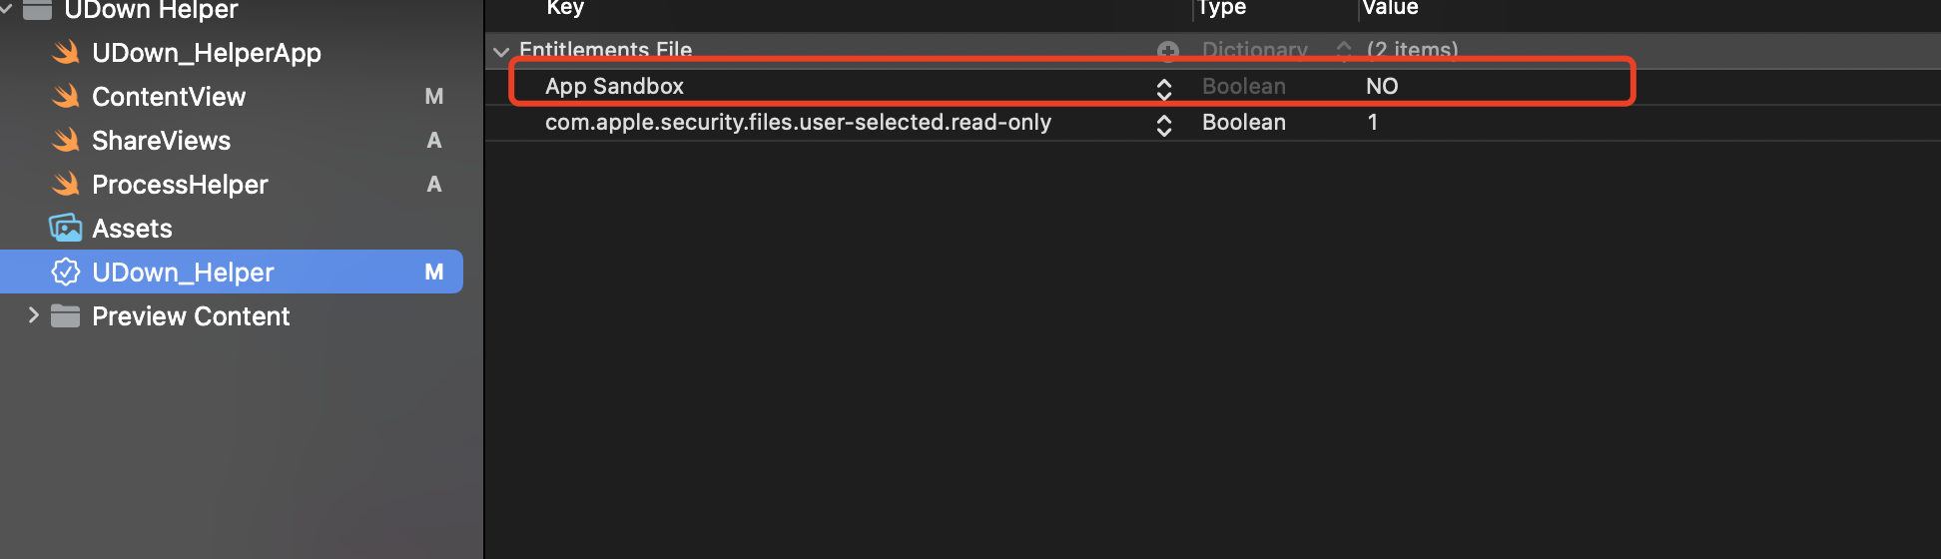
Task: Click the ProcessHelper Swift file icon
Action: point(66,185)
